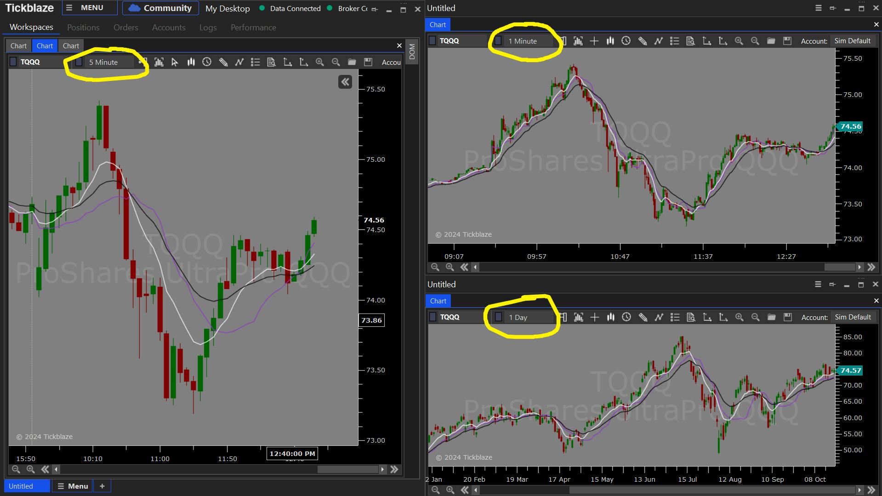
Task: Toggle the symbol link box beside TQQQ on 5 Minute chart
Action: pos(13,62)
